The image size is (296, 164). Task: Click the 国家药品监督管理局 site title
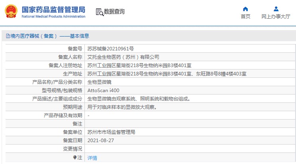pos(53,10)
